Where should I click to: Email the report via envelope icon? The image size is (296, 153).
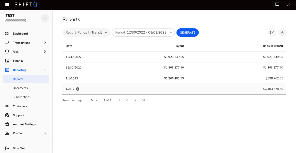pyautogui.click(x=272, y=33)
